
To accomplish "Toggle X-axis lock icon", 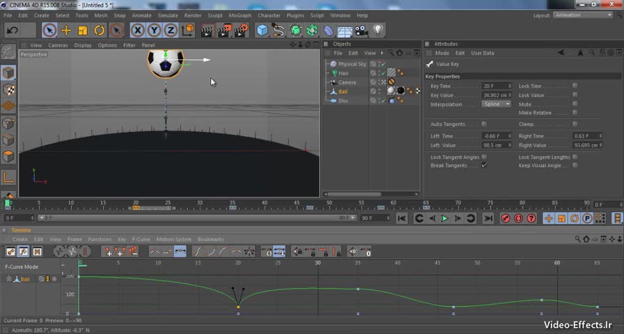I will [x=137, y=30].
